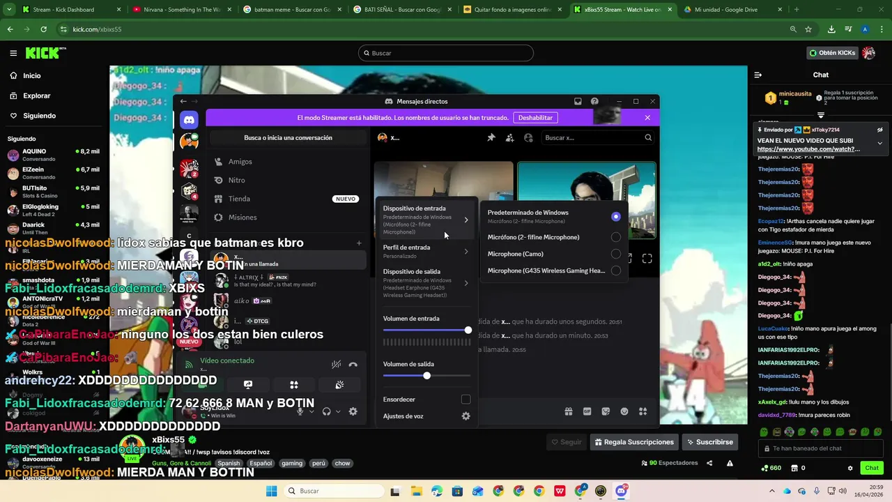Image resolution: width=892 pixels, height=502 pixels.
Task: Click the pinned messages pushpin icon
Action: pyautogui.click(x=491, y=137)
